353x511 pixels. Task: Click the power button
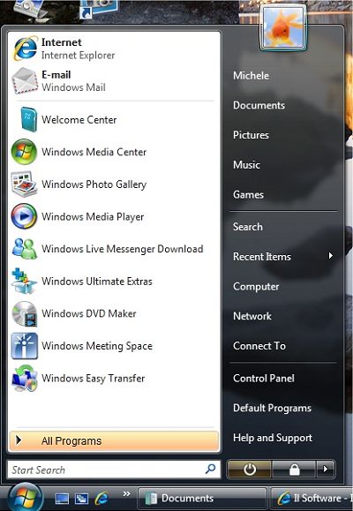tap(250, 470)
